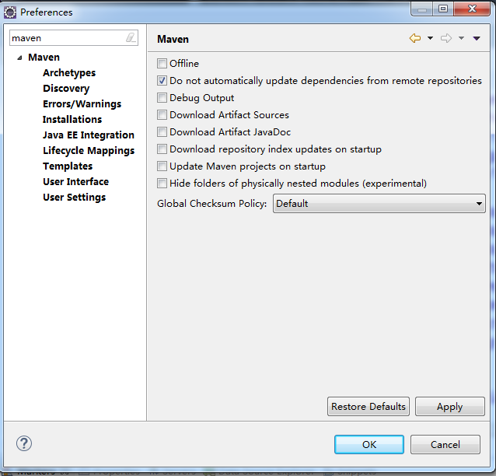Check Download Artifact JavaDoc

pos(162,131)
